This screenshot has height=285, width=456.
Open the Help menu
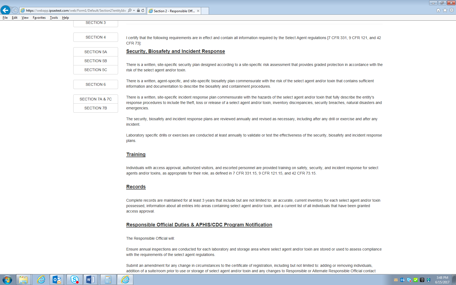tap(65, 18)
